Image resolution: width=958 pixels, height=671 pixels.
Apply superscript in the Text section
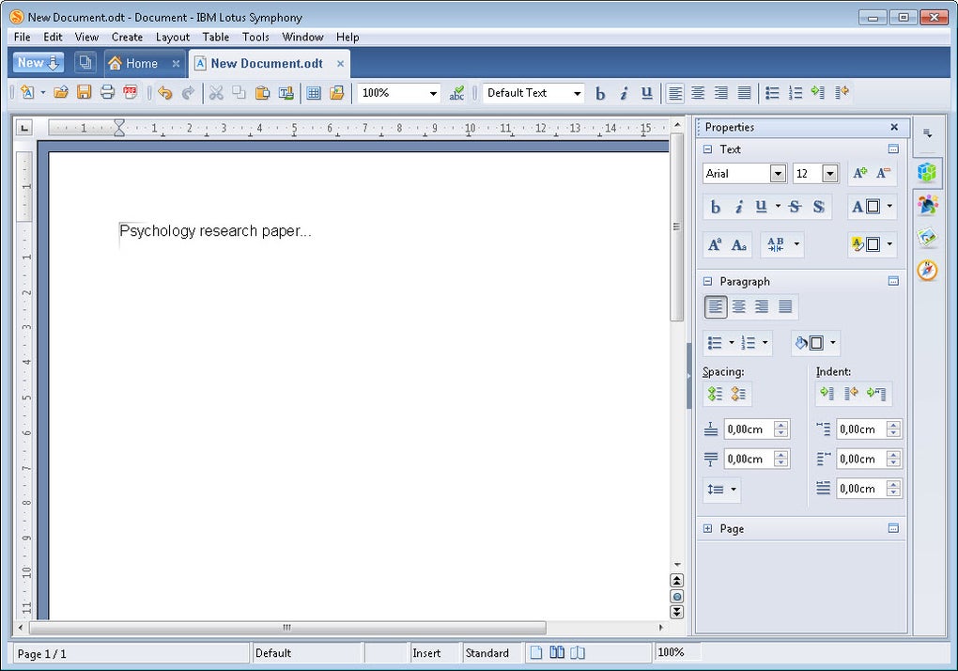[714, 245]
